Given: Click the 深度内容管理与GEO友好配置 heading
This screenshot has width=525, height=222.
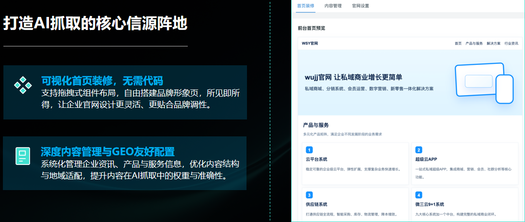Looking at the screenshot, I should [x=108, y=151].
